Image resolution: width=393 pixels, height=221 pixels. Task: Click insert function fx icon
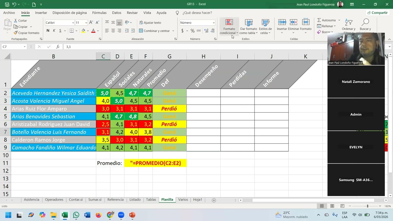58,47
